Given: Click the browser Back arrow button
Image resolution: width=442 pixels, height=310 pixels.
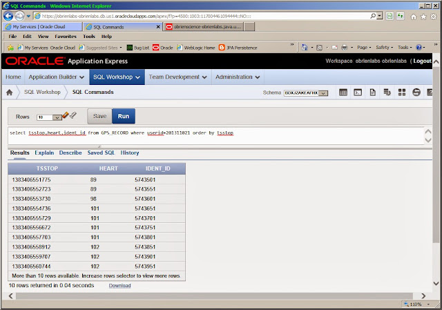Looking at the screenshot, I should point(8,17).
